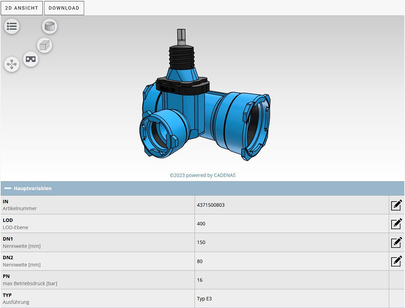Open the list menu icon in viewer
Screen dimensions: 405x308
click(12, 26)
